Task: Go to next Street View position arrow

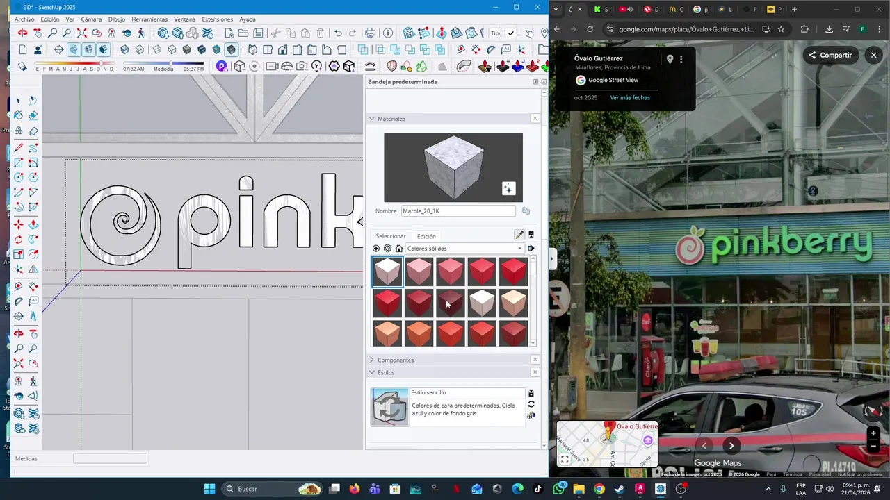Action: pyautogui.click(x=731, y=446)
